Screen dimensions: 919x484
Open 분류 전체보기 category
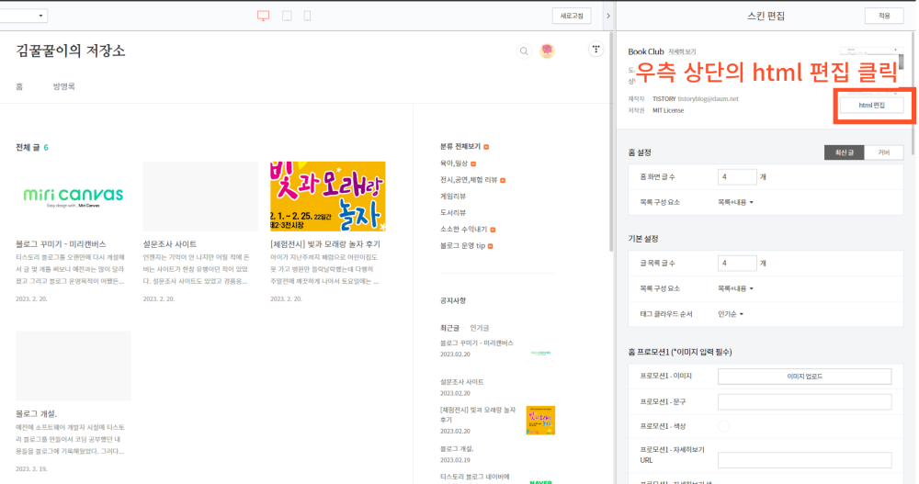(x=460, y=147)
